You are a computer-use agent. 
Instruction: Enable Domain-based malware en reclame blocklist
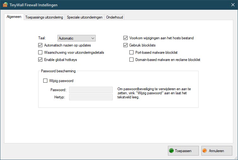132,60
